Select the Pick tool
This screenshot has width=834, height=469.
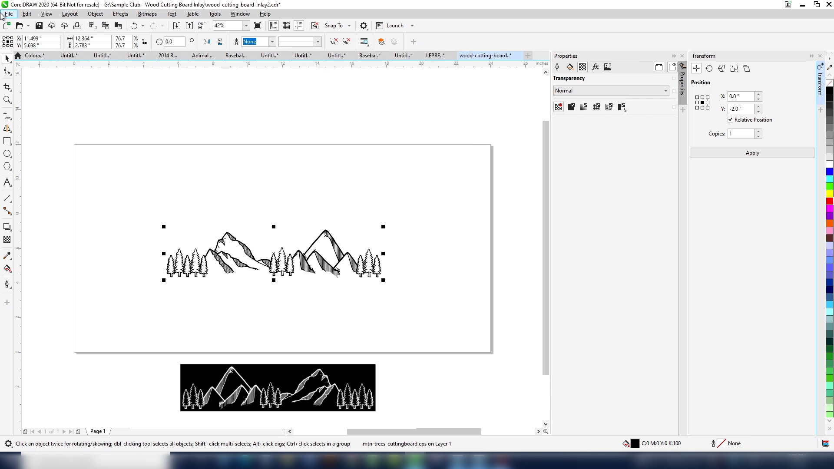(7, 58)
